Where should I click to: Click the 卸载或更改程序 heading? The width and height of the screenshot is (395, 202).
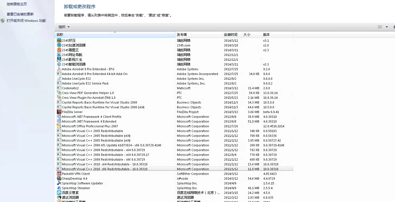tap(80, 6)
